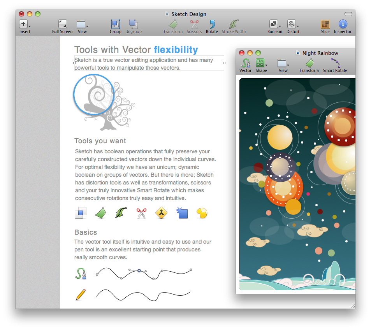The height and width of the screenshot is (330, 371).
Task: Click Ungroup in the toolbar
Action: [134, 24]
